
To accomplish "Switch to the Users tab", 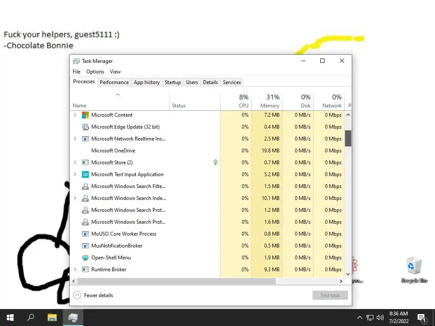I will (x=192, y=82).
